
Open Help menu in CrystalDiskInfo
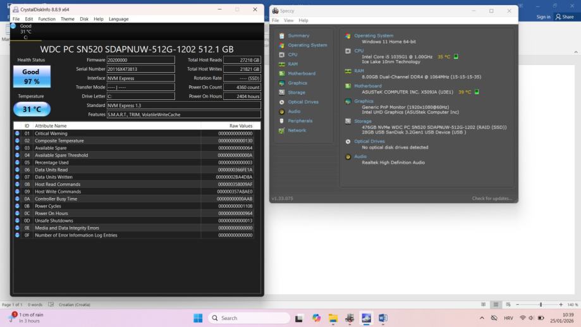(x=99, y=19)
